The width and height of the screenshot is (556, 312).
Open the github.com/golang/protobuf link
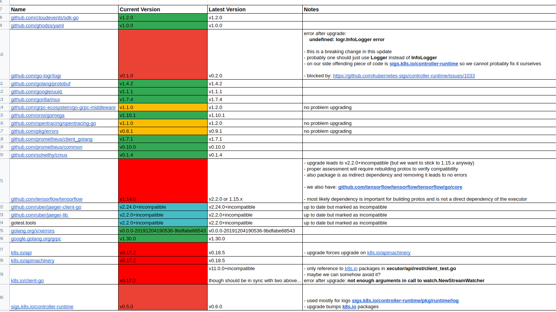(x=41, y=83)
